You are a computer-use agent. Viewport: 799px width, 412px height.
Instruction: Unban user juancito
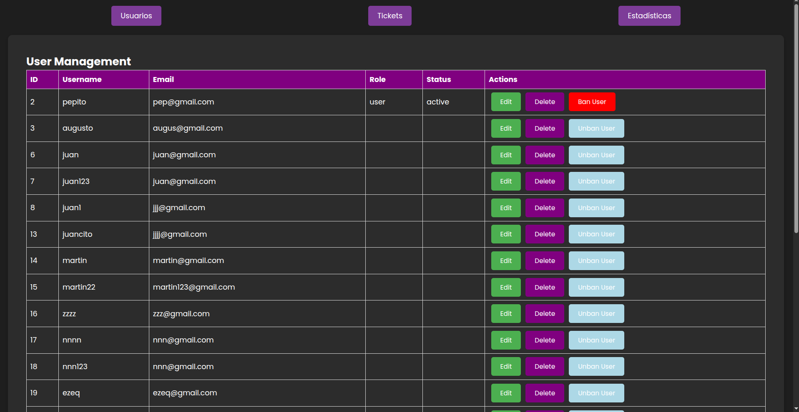pos(596,234)
